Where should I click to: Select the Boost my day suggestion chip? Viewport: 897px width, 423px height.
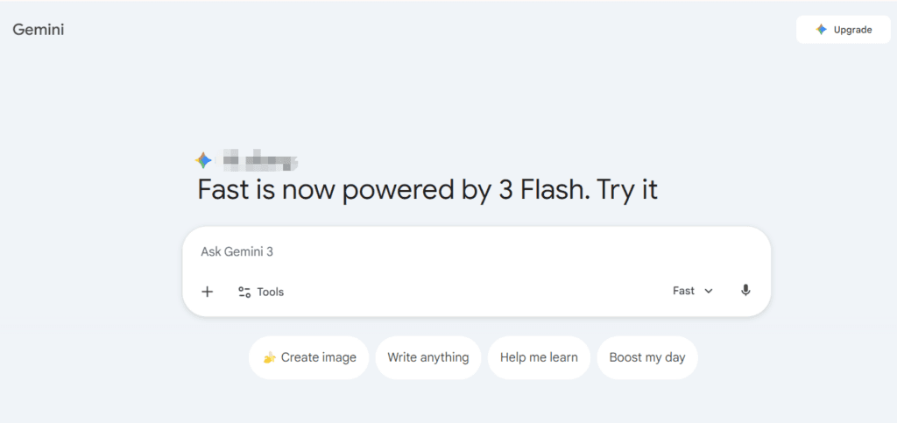(x=647, y=357)
